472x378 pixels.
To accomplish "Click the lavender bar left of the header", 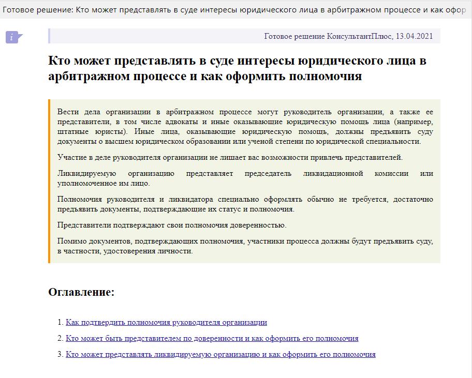I will click(x=49, y=36).
